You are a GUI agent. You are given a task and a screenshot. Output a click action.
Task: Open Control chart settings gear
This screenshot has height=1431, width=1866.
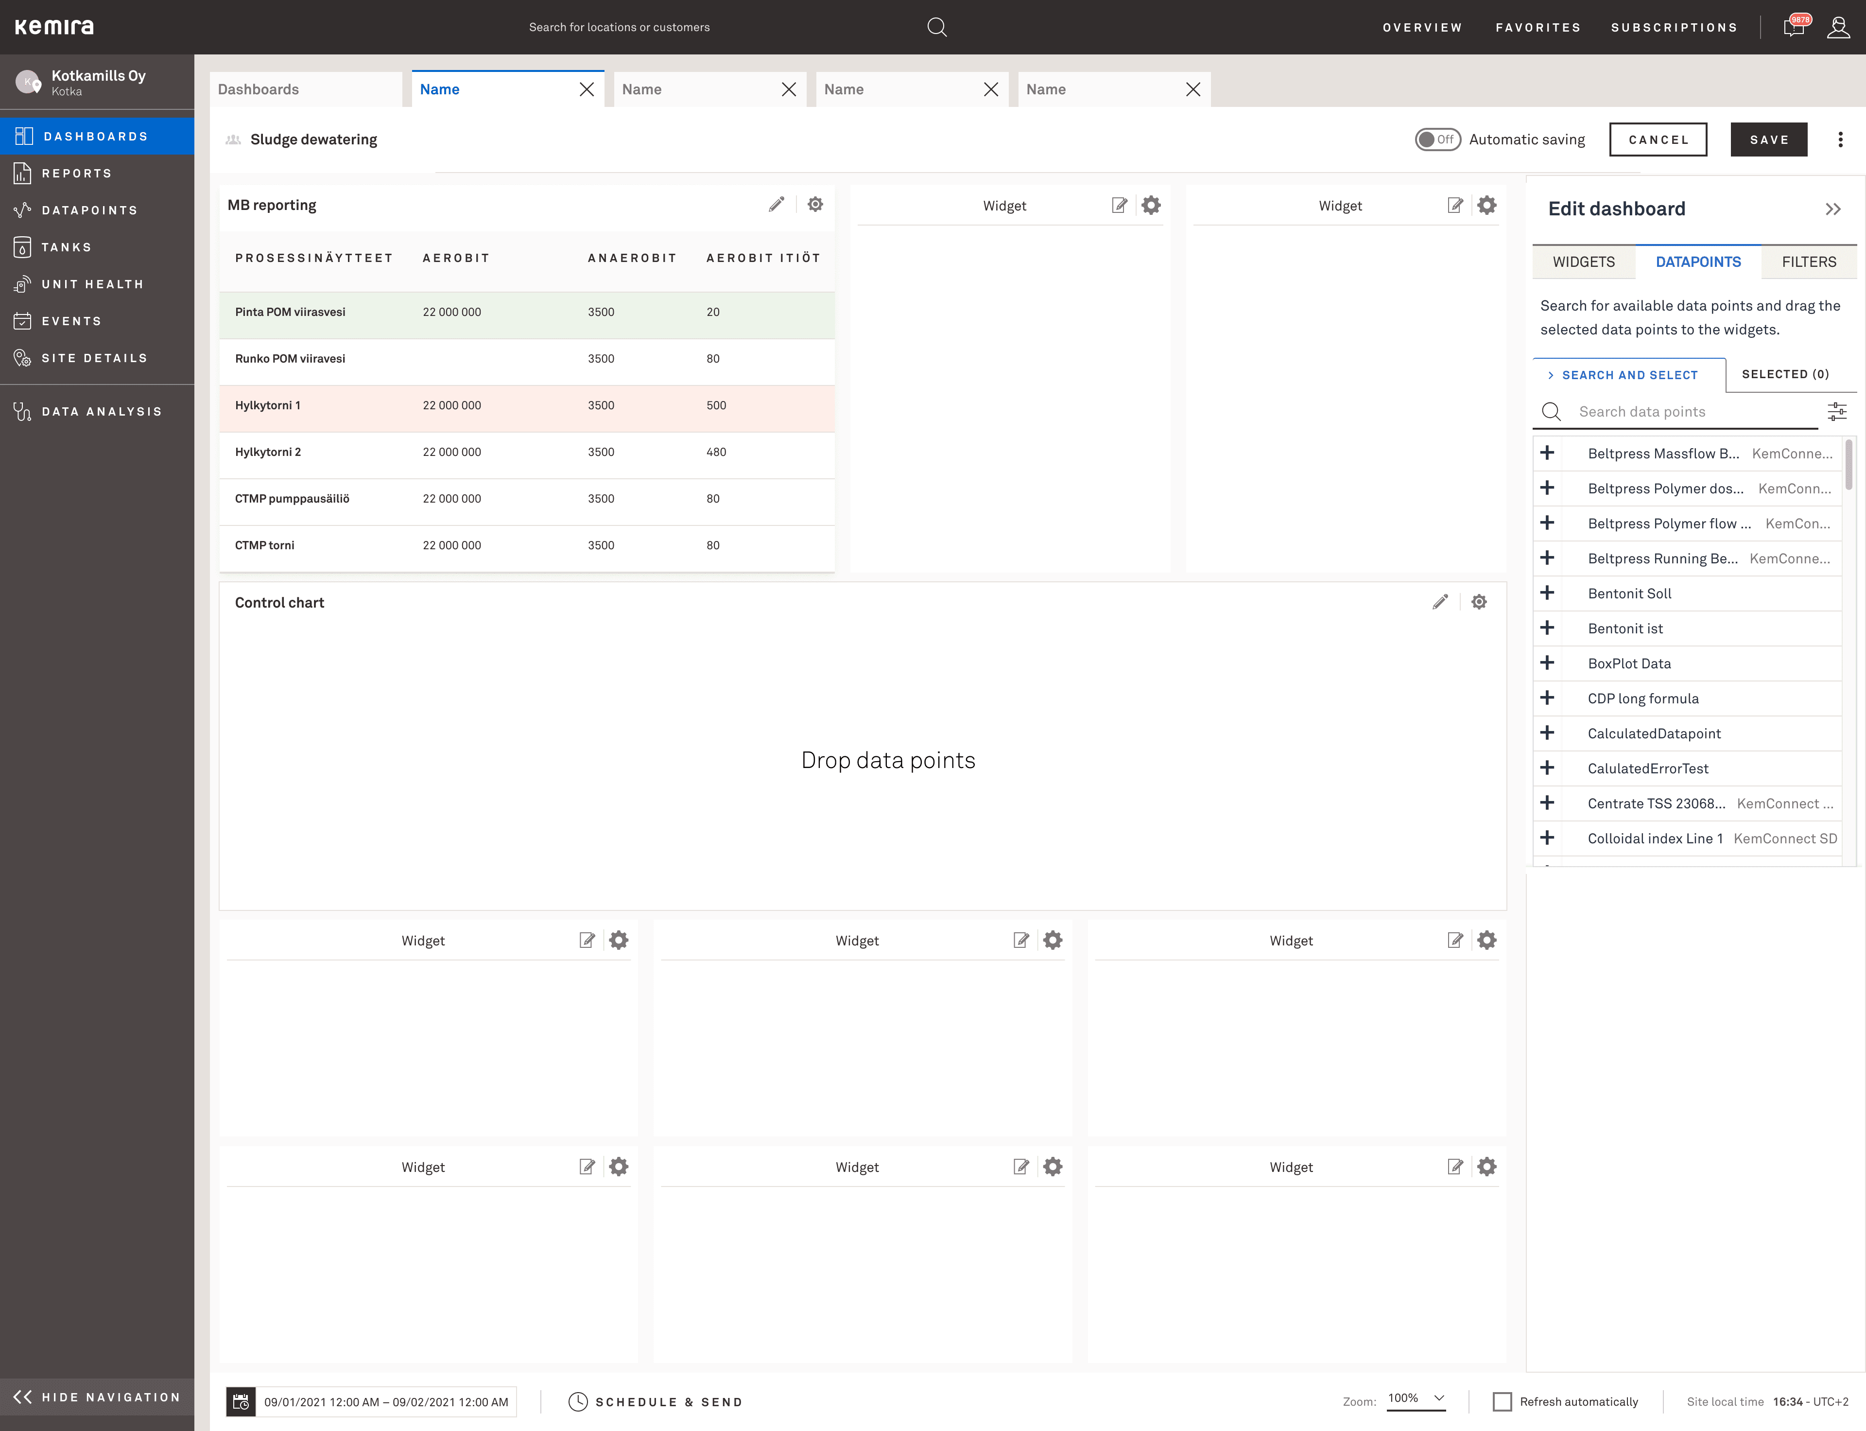[1479, 601]
